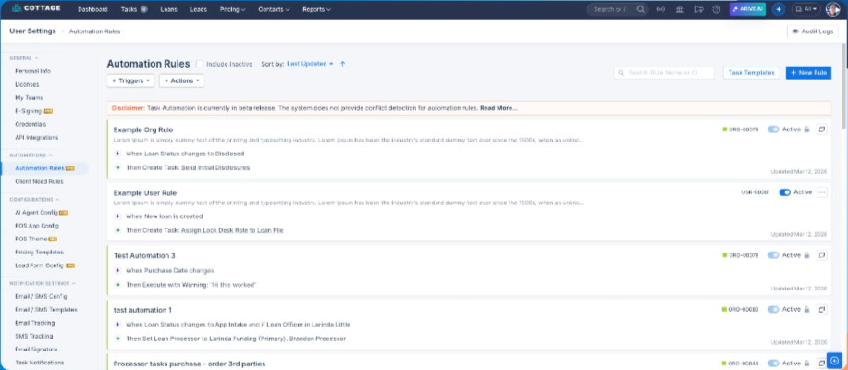Expand the Contacts menu in top nav
The height and width of the screenshot is (370, 848).
(275, 9)
